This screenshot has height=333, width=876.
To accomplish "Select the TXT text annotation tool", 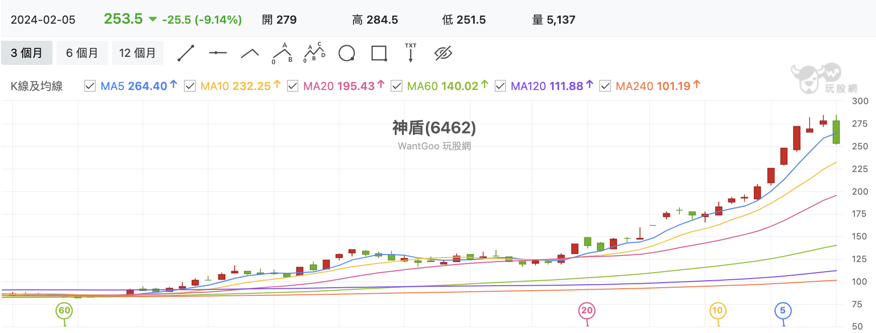I will pos(411,53).
